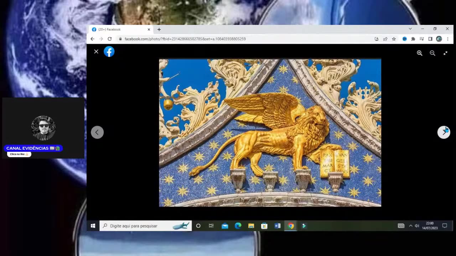Open the green arrow app in taskbar
This screenshot has height=256, width=456.
tap(304, 226)
